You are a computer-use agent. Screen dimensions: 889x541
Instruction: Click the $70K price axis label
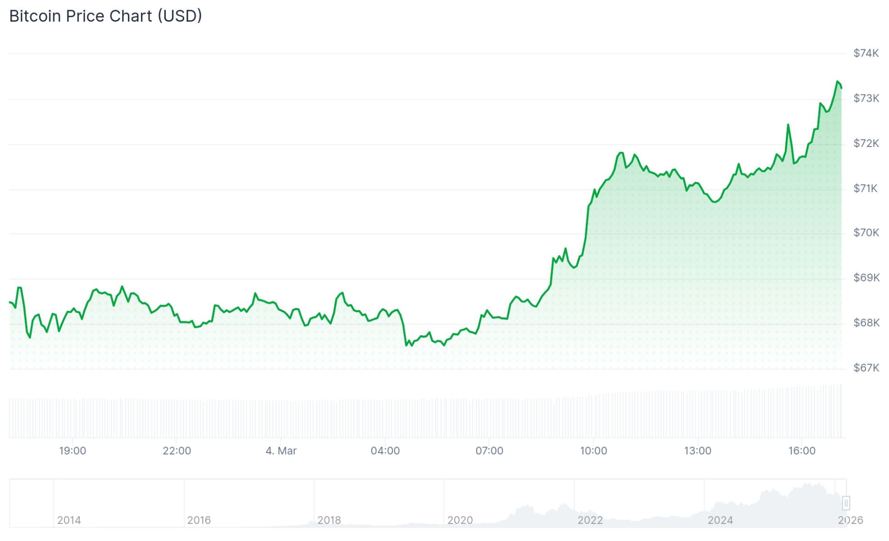point(866,232)
